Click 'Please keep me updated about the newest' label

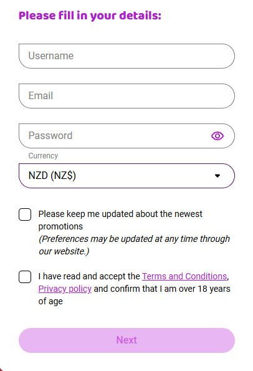pyautogui.click(x=120, y=214)
